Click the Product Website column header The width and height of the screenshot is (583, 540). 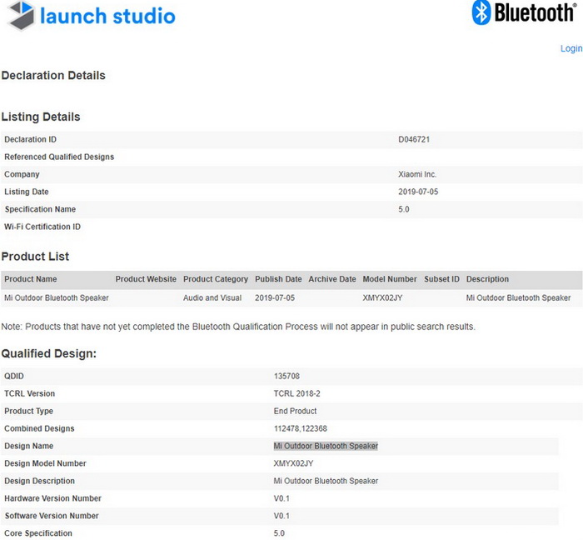coord(146,279)
